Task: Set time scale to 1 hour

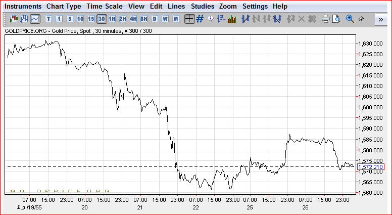Action: click(x=112, y=19)
